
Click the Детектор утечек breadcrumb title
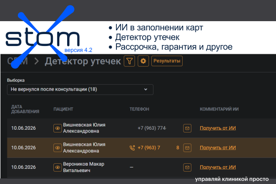(x=83, y=61)
